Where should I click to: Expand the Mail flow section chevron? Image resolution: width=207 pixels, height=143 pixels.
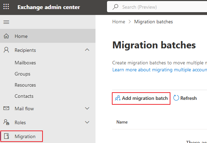click(87, 108)
